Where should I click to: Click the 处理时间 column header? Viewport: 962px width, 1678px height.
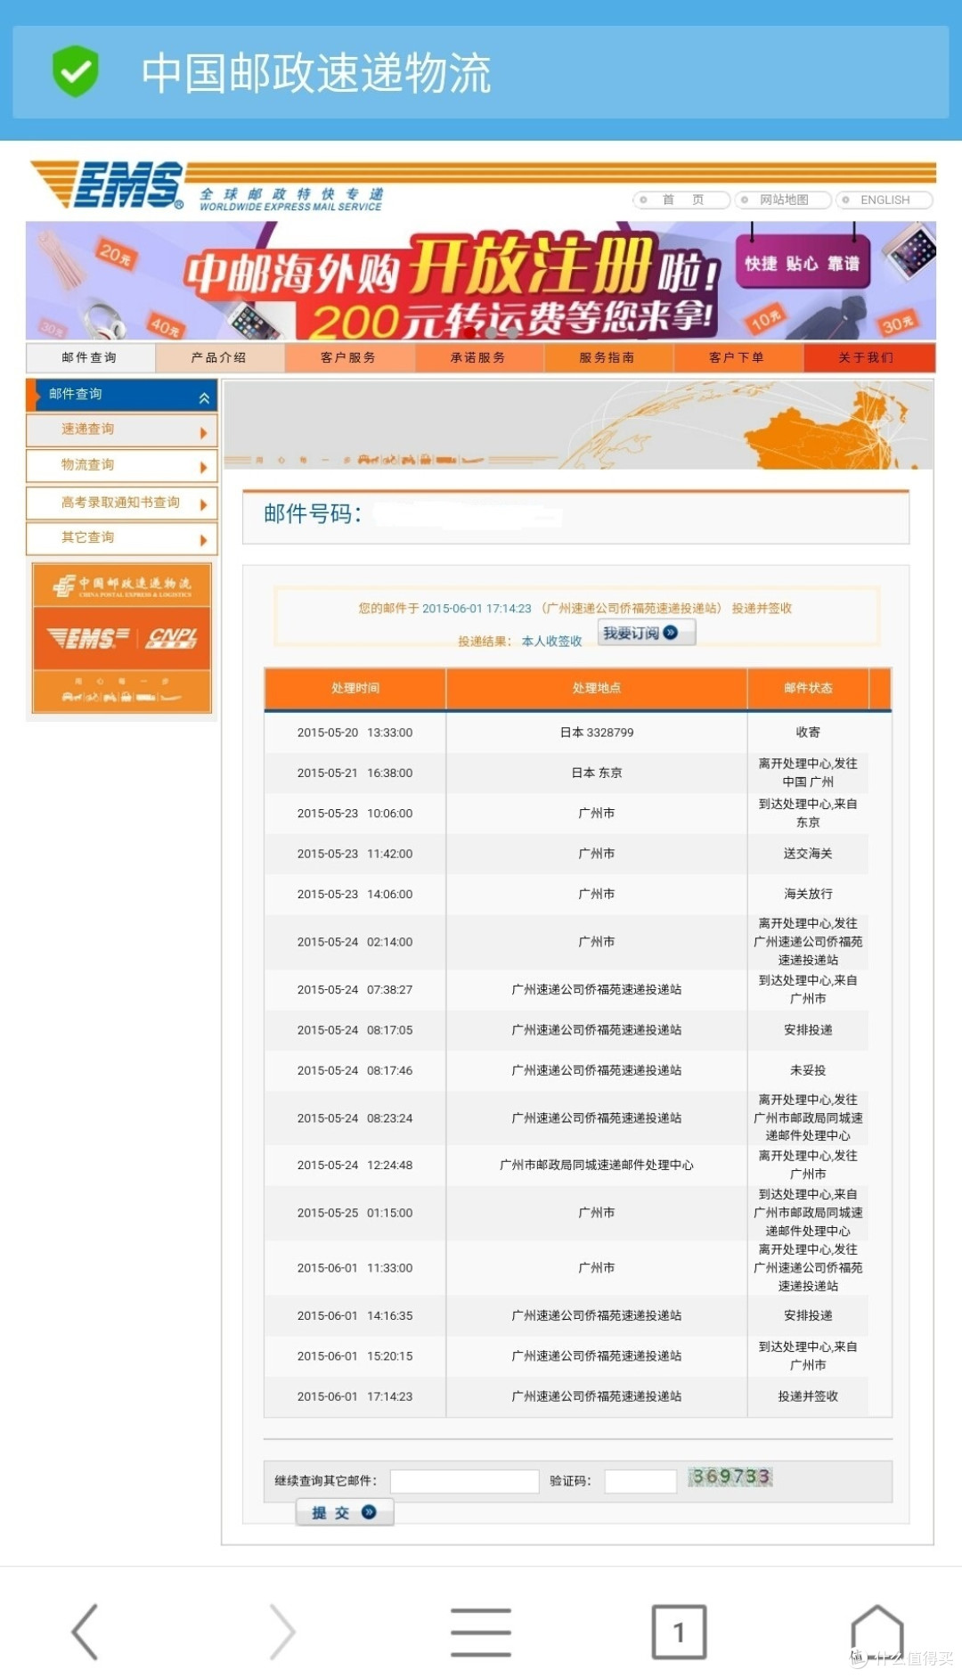pos(355,688)
